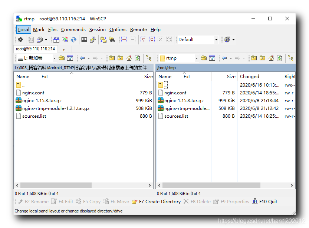Click the /root/rtmp remote path bar
This screenshot has width=309, height=228.
[226, 68]
